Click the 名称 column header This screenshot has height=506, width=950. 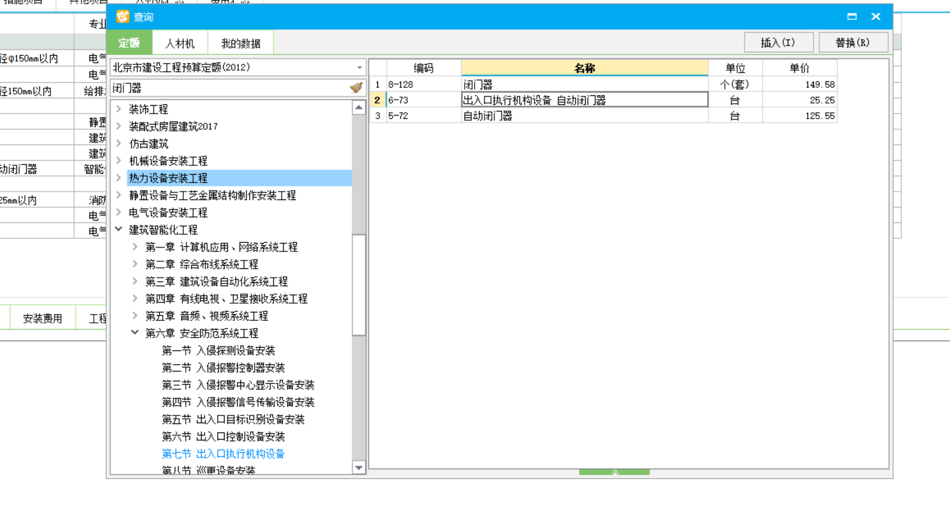coord(584,68)
